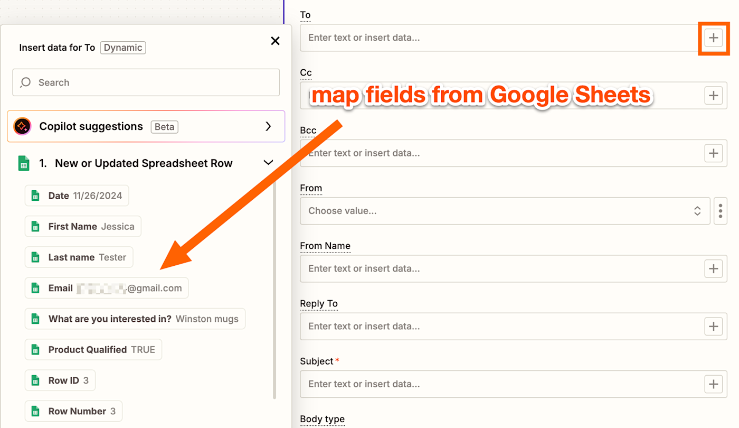The height and width of the screenshot is (428, 739).
Task: Click the sheet icon on First Name pill
Action: (35, 226)
